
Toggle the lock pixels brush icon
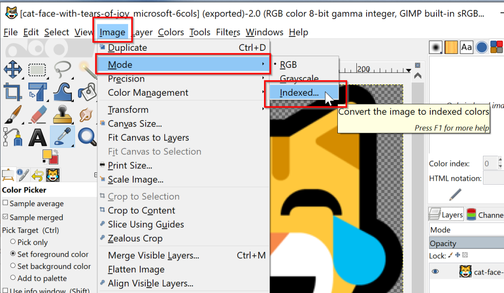click(450, 255)
